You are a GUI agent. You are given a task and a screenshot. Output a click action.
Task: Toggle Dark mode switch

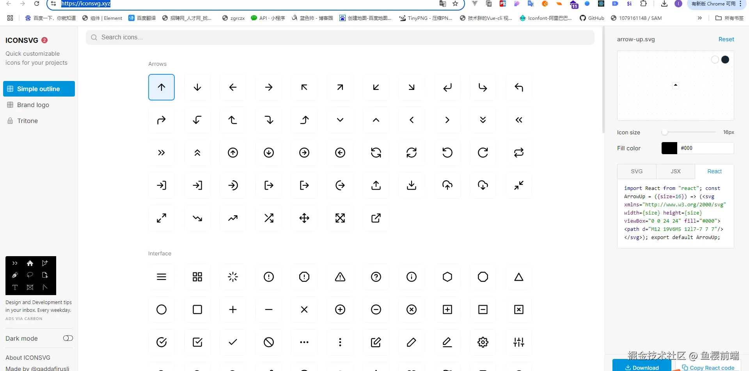coord(68,338)
